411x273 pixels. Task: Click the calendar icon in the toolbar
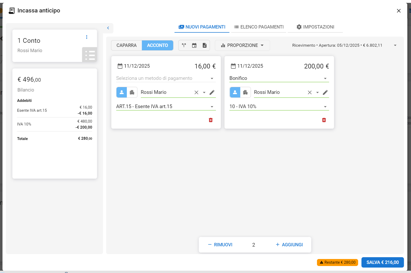point(194,45)
